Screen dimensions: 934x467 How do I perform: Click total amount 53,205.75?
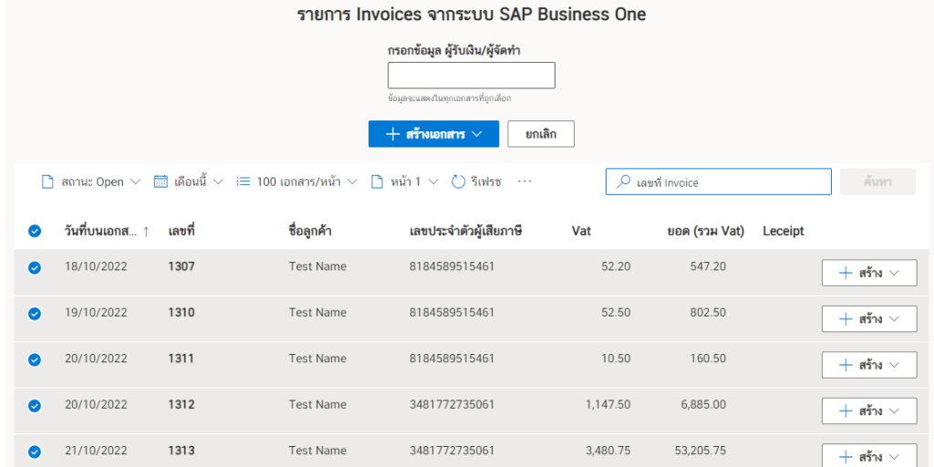pyautogui.click(x=700, y=451)
